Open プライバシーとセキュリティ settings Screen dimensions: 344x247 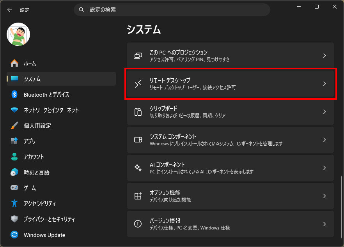(x=49, y=219)
